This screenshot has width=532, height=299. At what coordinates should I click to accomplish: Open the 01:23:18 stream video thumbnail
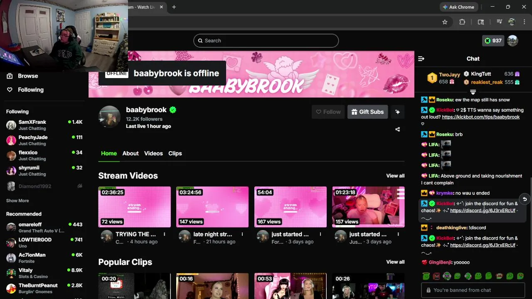[x=368, y=207]
